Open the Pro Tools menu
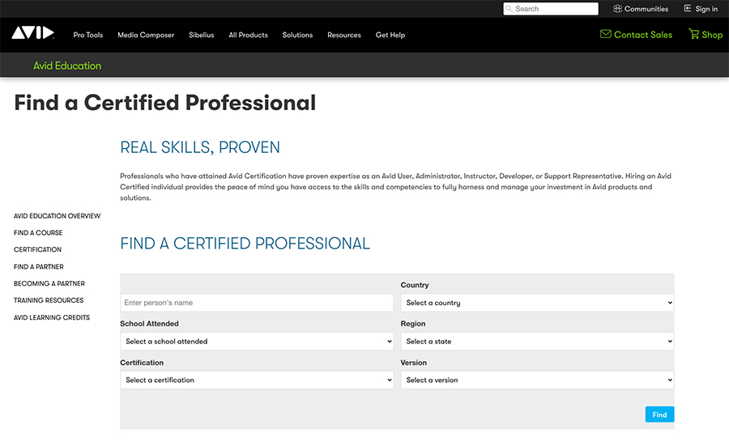Image resolution: width=729 pixels, height=442 pixels. coord(87,35)
